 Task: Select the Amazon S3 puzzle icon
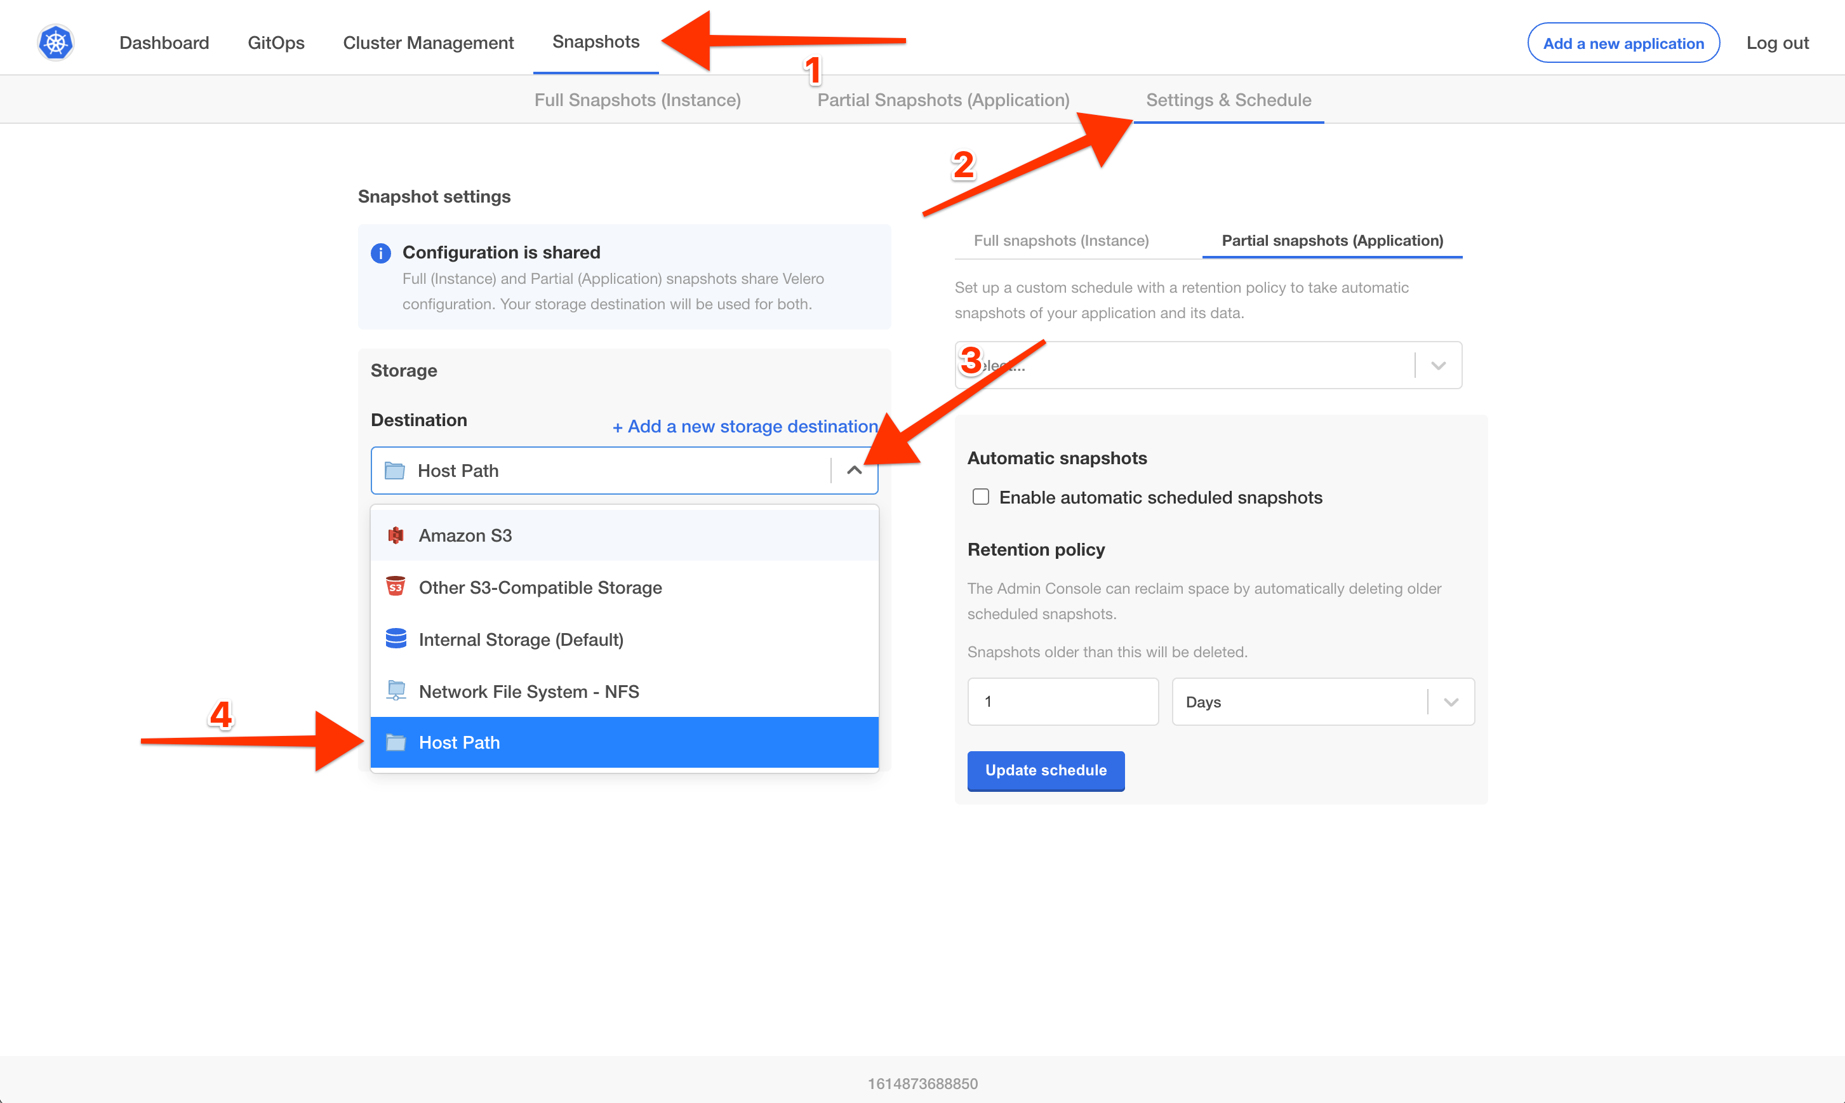tap(396, 535)
